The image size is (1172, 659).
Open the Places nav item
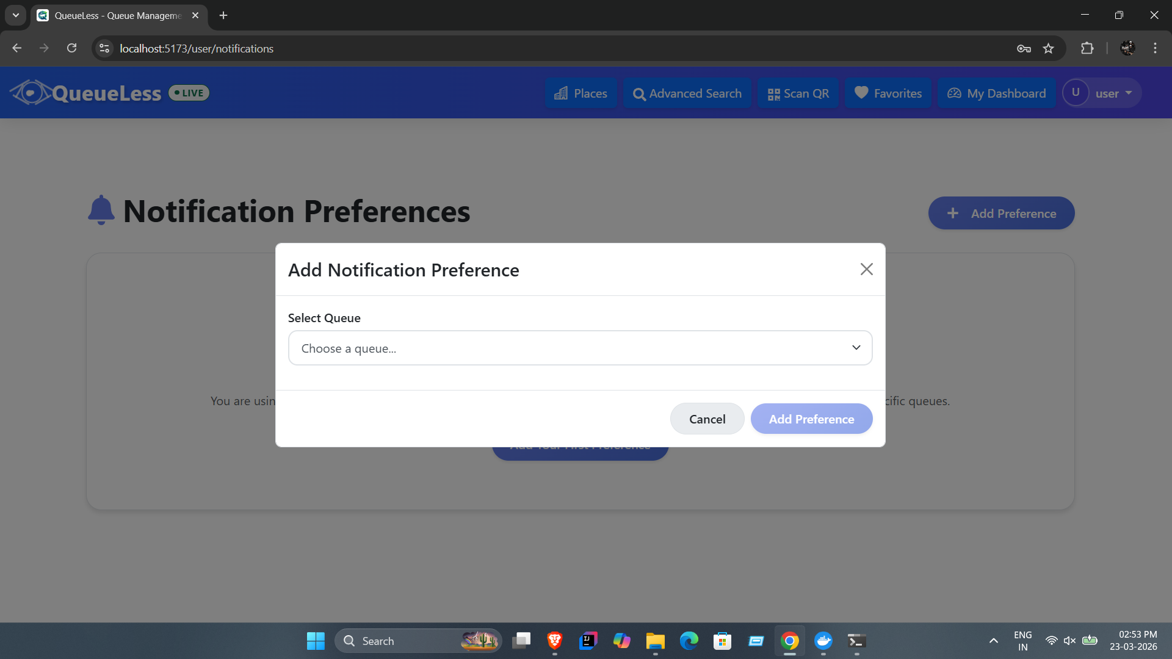pos(581,93)
